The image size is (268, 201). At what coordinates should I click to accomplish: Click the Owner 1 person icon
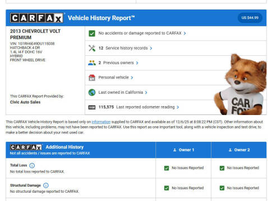point(175,150)
